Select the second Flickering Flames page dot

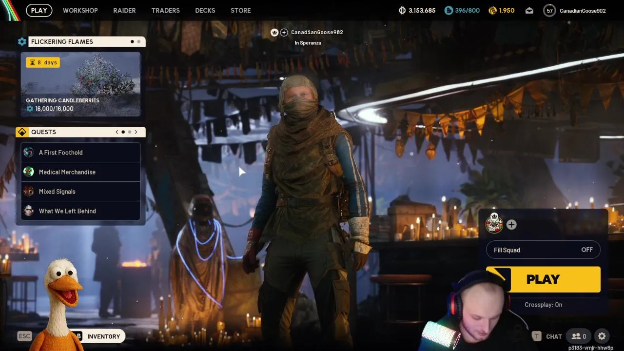[138, 42]
